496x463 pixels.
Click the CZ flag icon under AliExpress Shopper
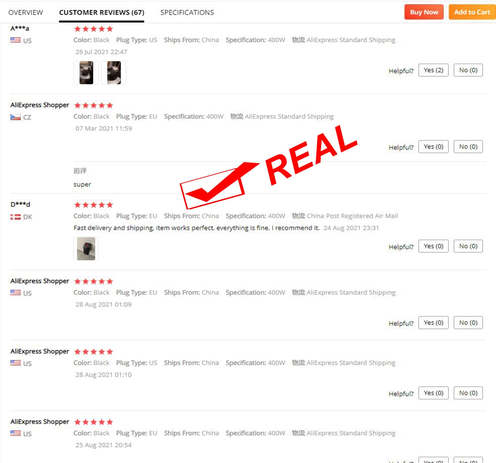pyautogui.click(x=16, y=117)
